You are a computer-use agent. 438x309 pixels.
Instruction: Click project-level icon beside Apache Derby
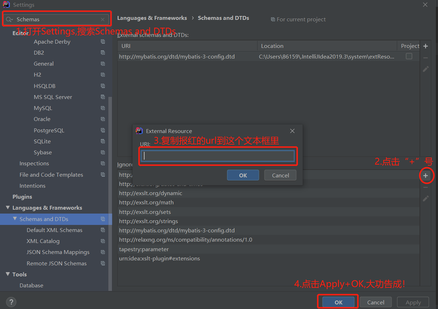103,42
